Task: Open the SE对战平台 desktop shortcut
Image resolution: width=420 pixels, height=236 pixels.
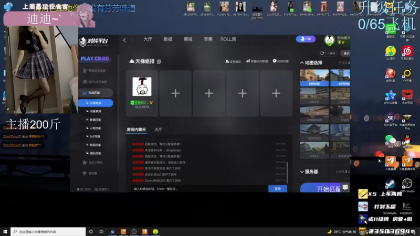Action: point(391,120)
